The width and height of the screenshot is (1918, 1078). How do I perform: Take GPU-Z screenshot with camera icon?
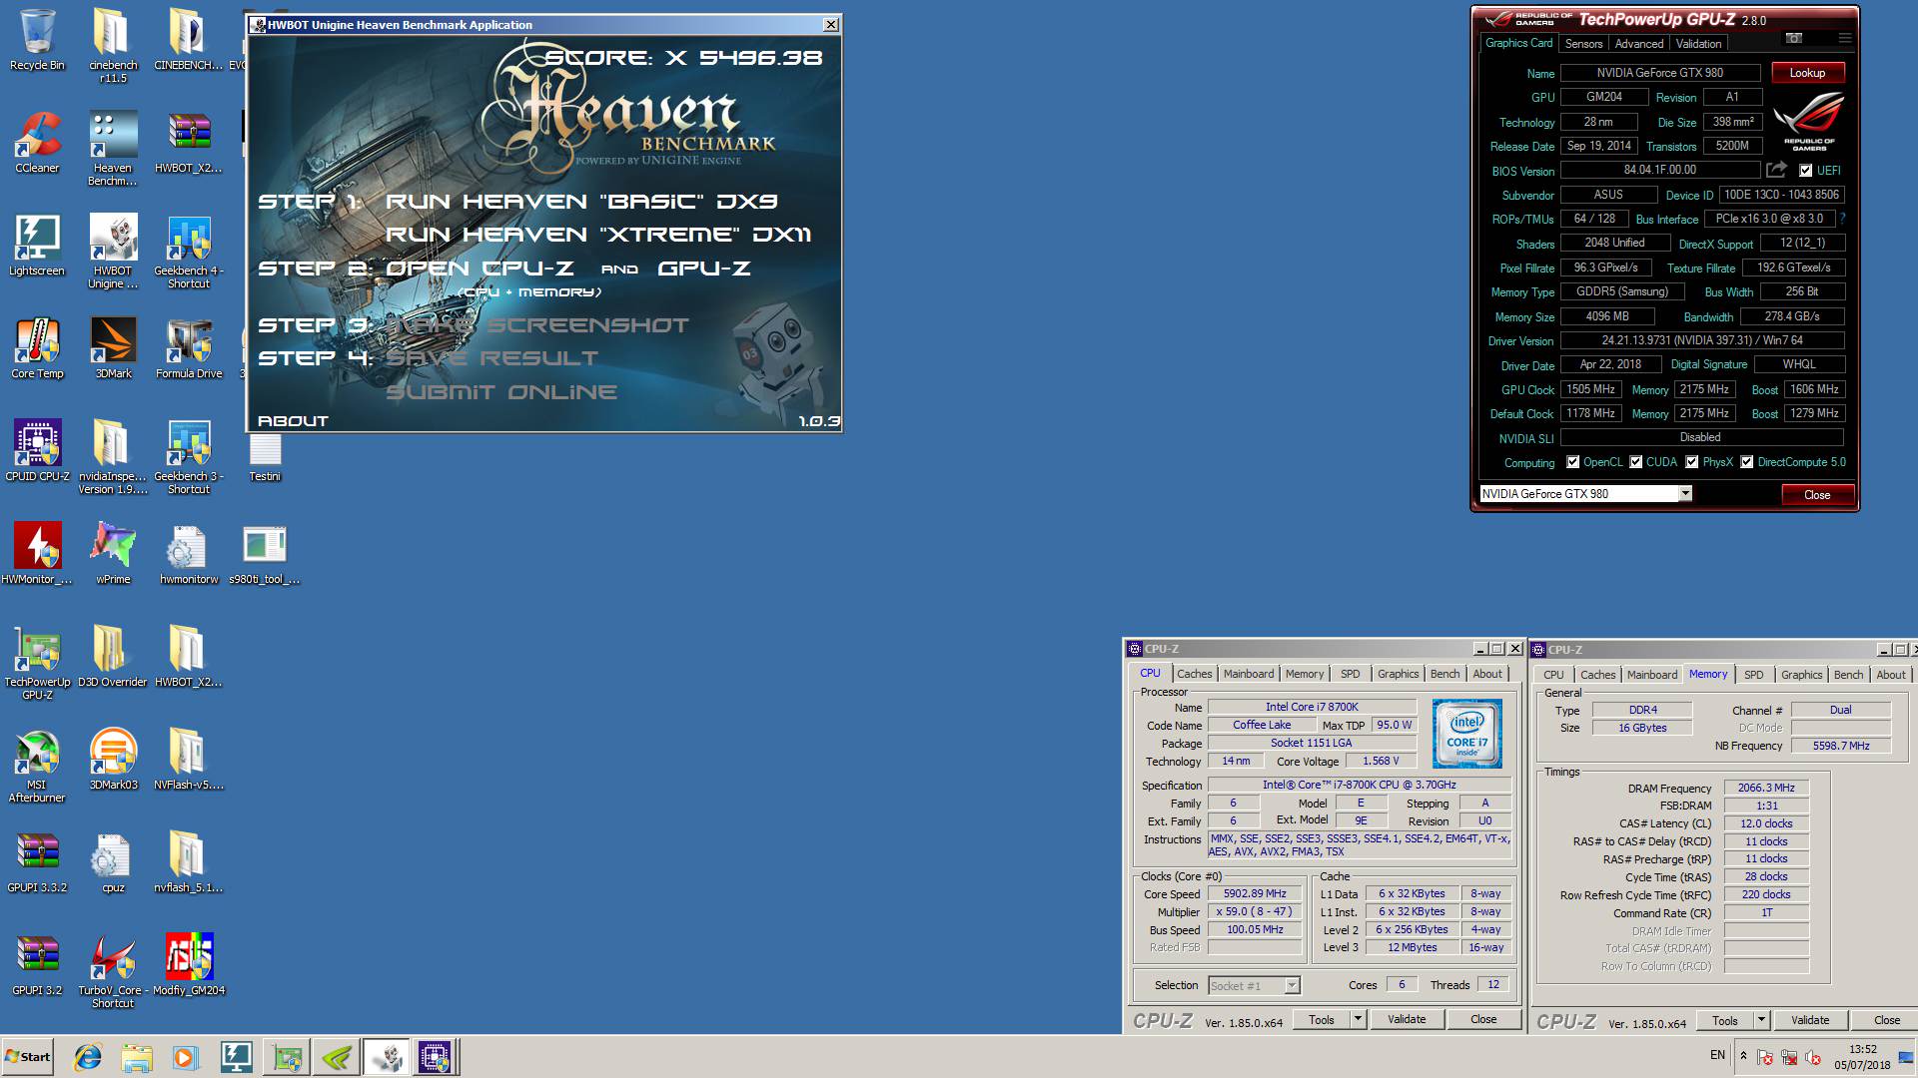[x=1794, y=38]
